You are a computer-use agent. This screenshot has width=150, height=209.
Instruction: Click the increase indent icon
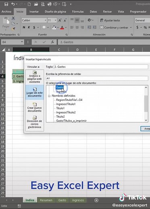[x=94, y=27]
